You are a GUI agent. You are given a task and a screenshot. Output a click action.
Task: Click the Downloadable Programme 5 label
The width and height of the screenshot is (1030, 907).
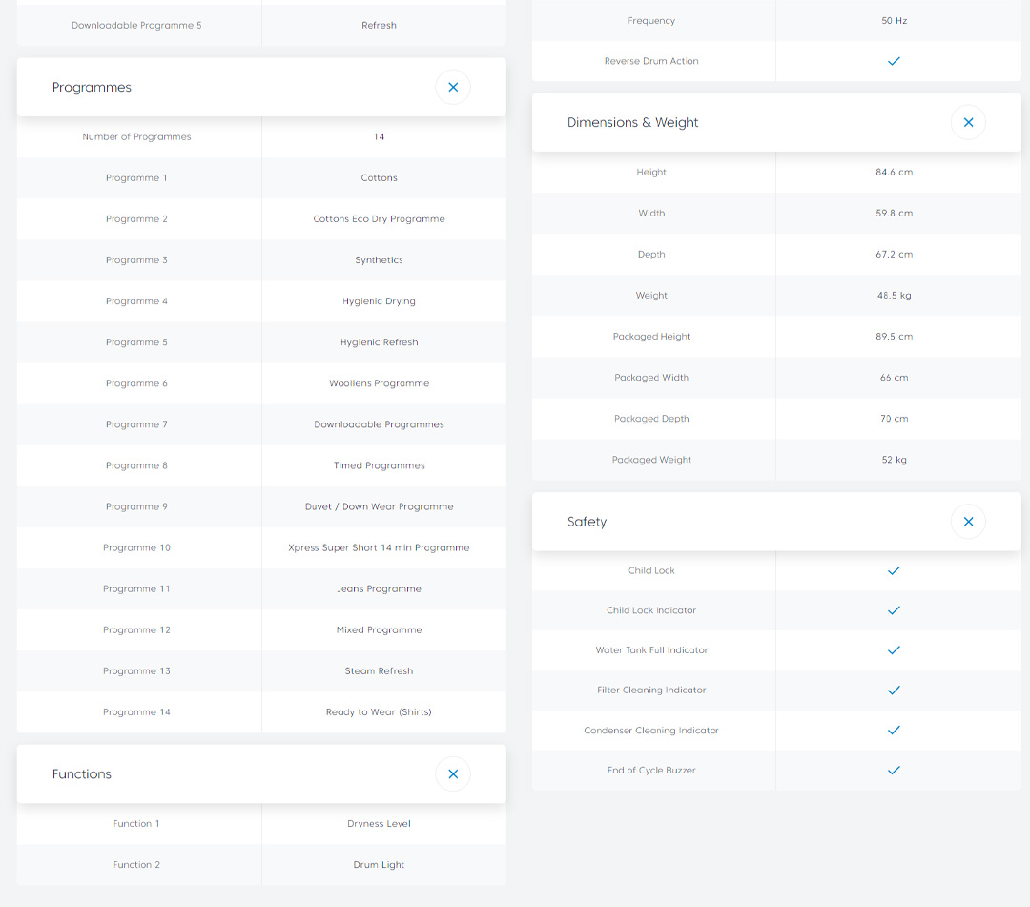point(136,26)
